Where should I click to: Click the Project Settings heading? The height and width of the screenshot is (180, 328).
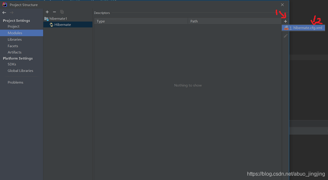click(16, 21)
